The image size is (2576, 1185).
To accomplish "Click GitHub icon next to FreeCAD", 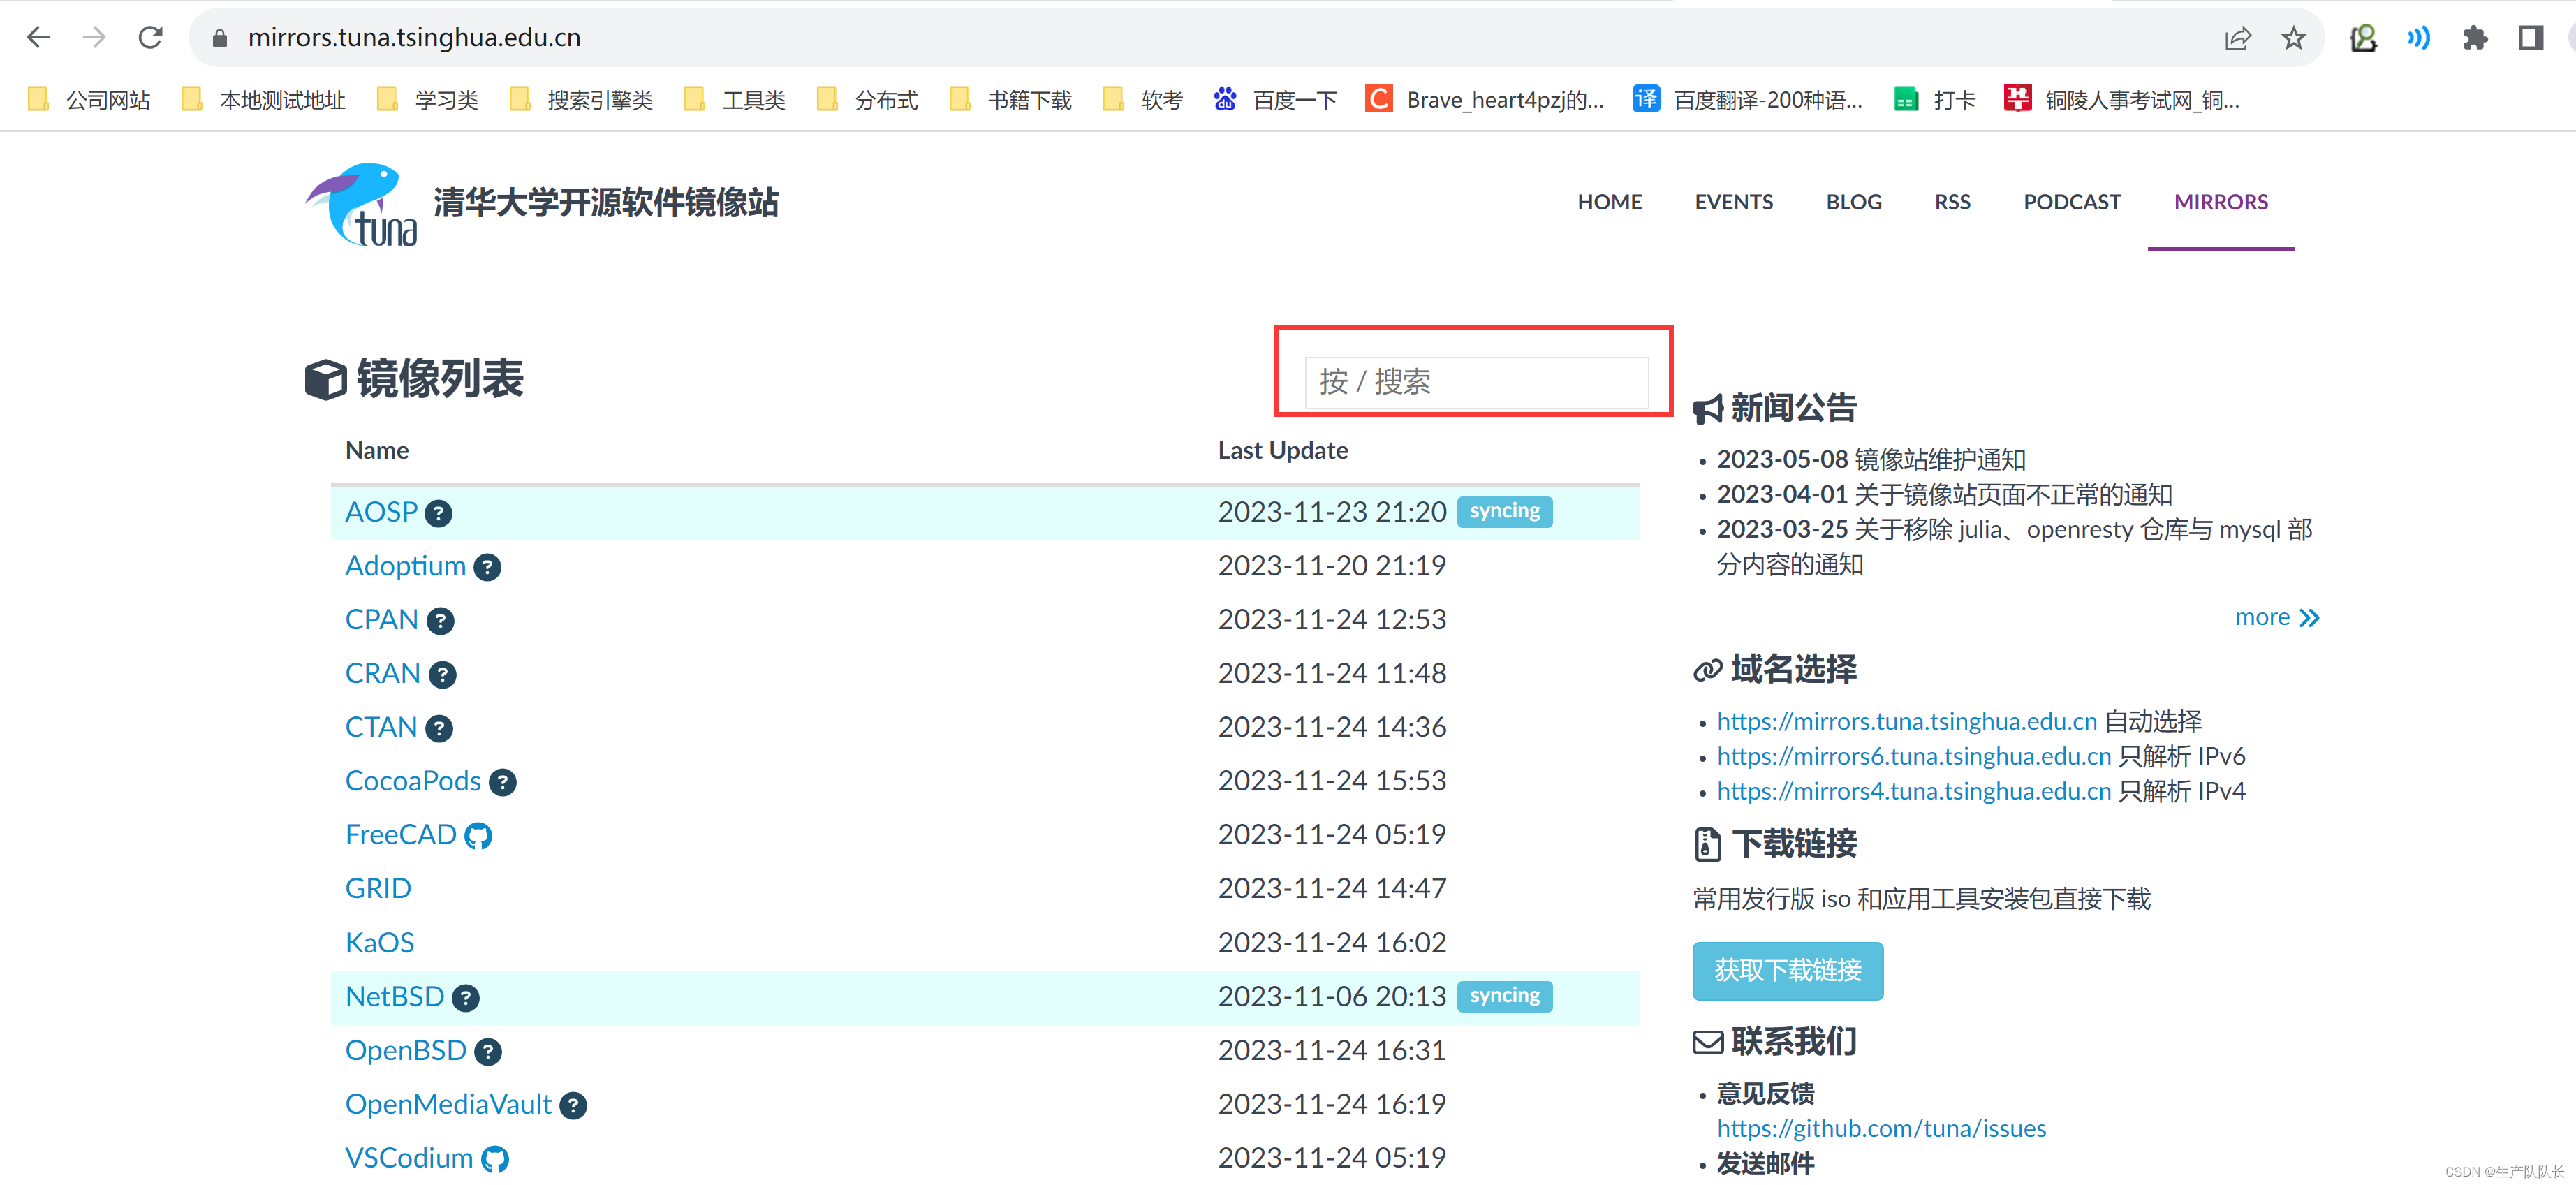I will pyautogui.click(x=478, y=836).
